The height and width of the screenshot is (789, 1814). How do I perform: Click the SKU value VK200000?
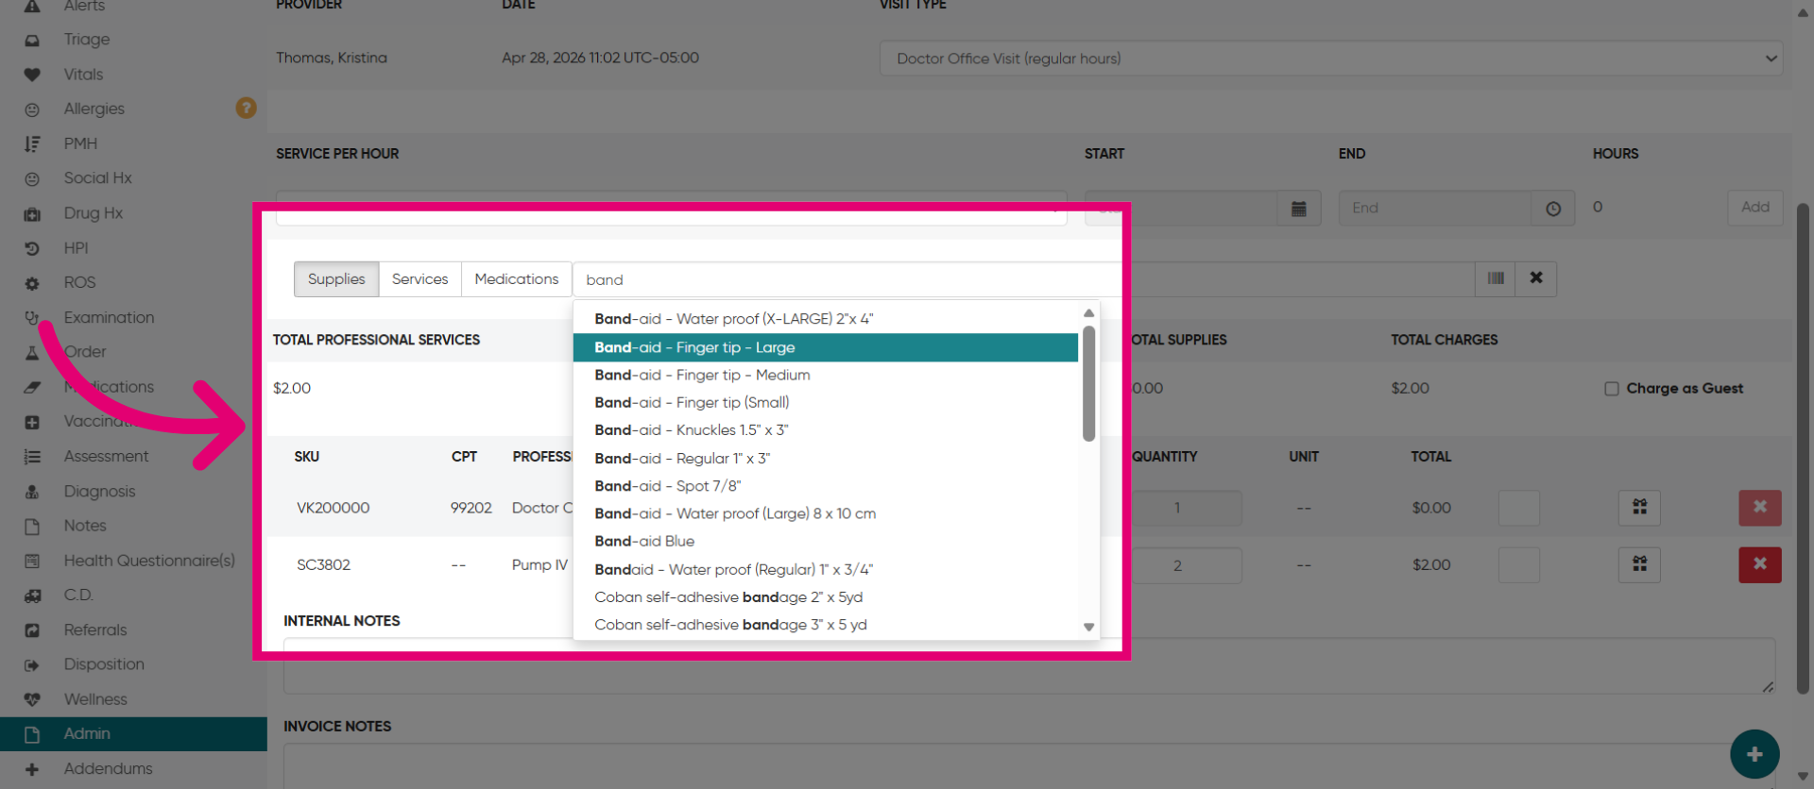point(333,508)
